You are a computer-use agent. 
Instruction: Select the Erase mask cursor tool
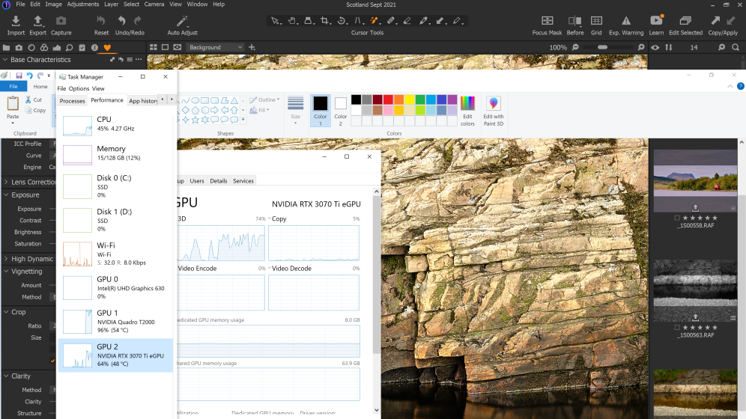[407, 21]
